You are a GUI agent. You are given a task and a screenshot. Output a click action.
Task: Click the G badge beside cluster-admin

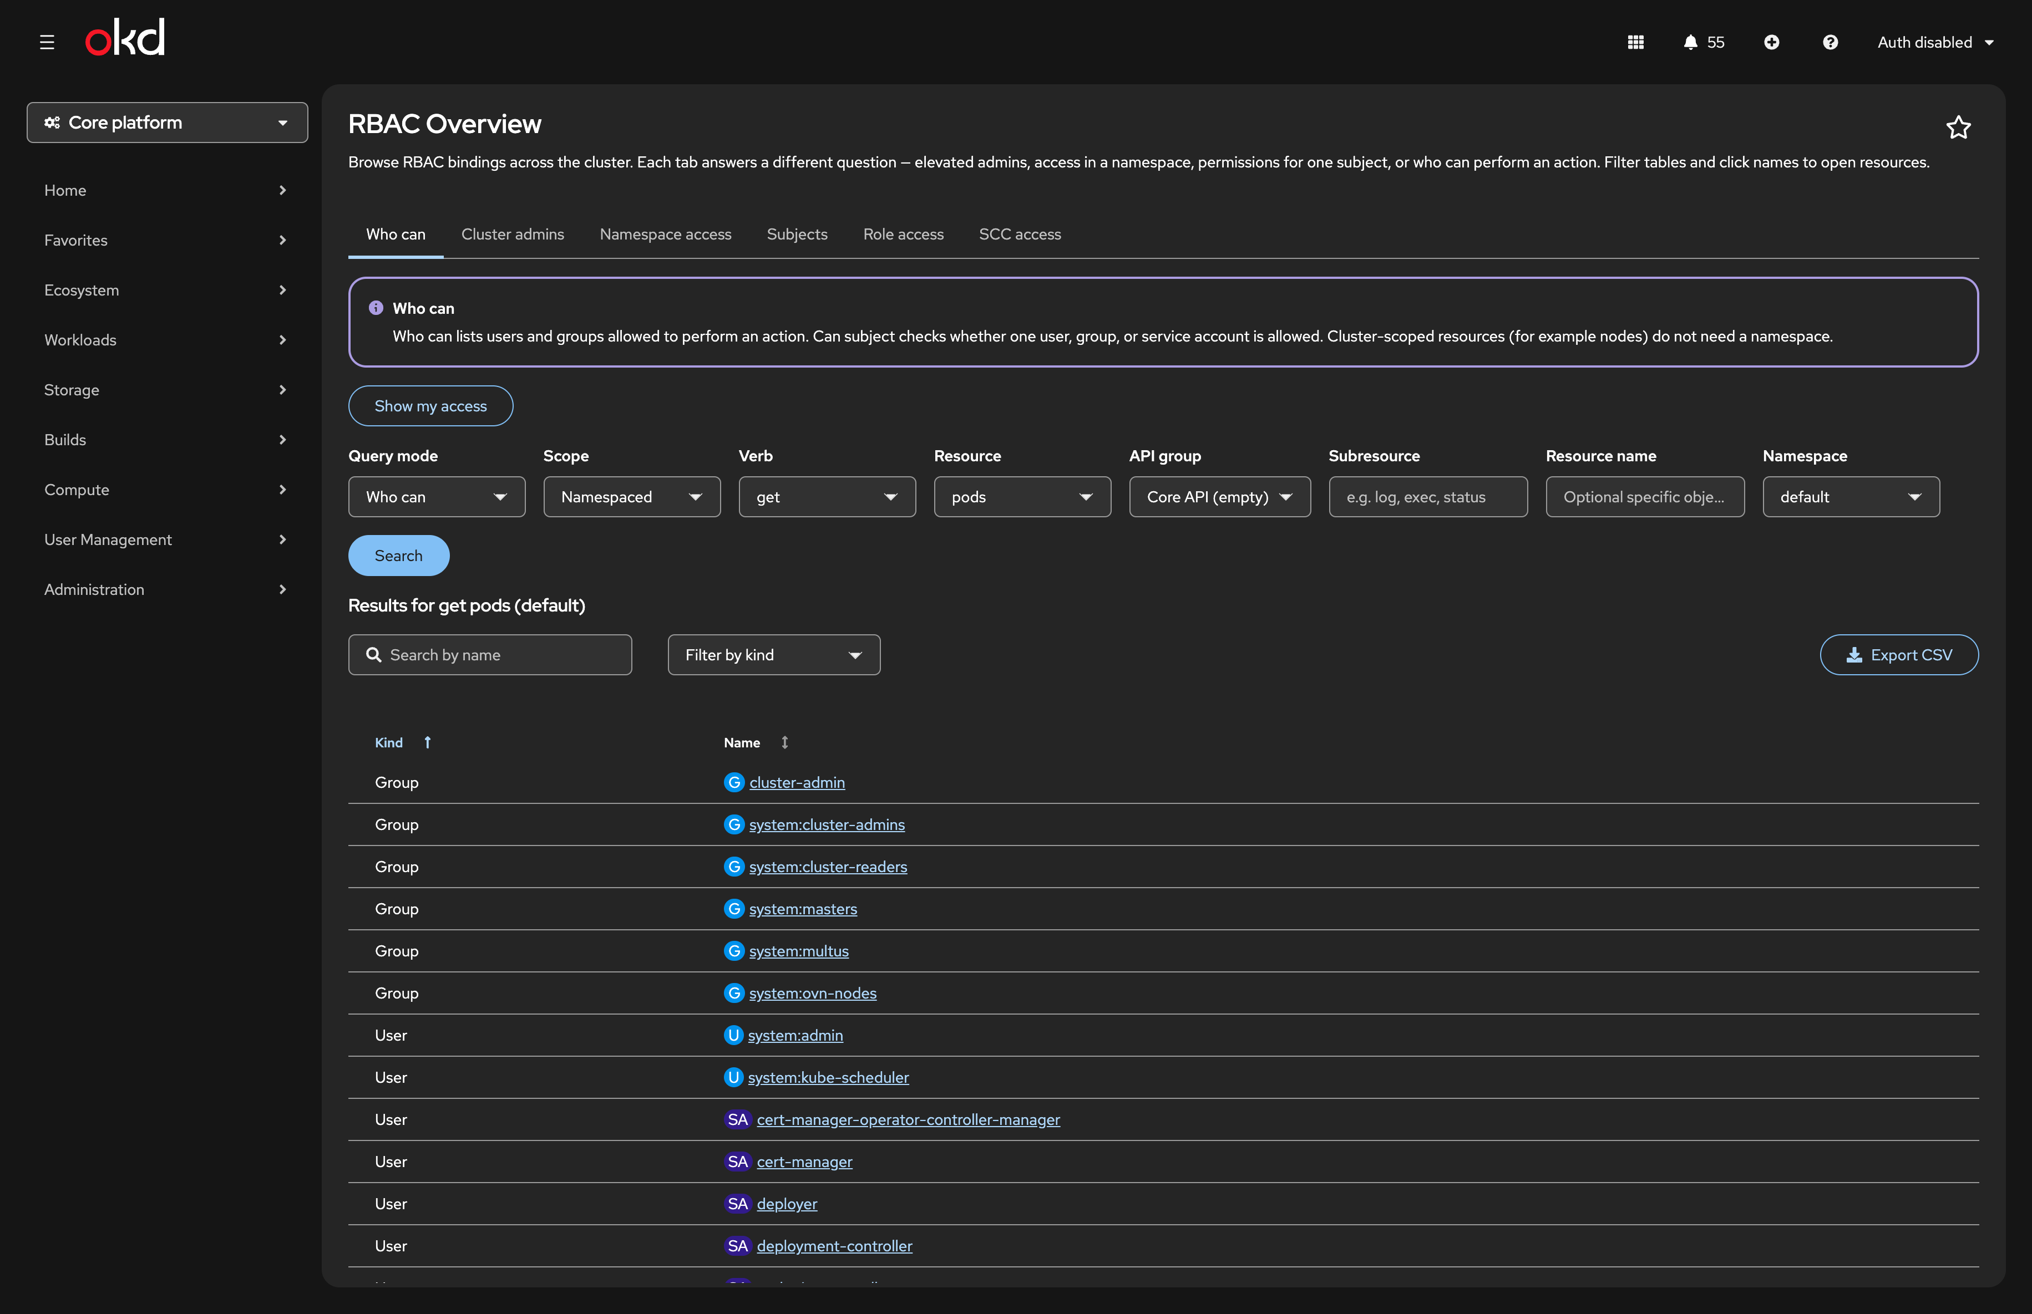tap(734, 782)
